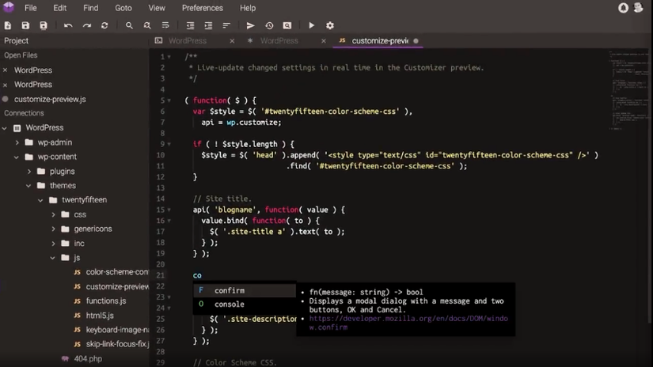The image size is (653, 367).
Task: Collapse the js folder
Action: [53, 258]
